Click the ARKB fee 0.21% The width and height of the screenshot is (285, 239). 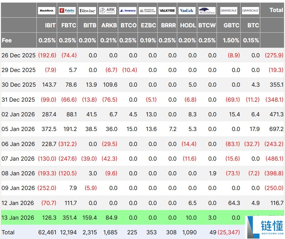pyautogui.click(x=108, y=40)
